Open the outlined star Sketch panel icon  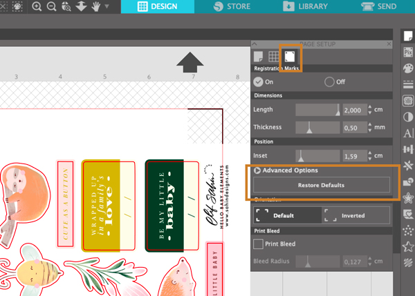point(408,246)
